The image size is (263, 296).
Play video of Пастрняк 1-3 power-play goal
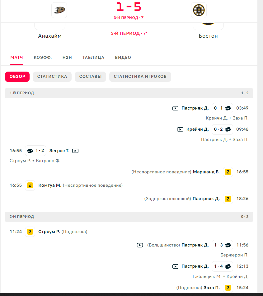(140, 245)
